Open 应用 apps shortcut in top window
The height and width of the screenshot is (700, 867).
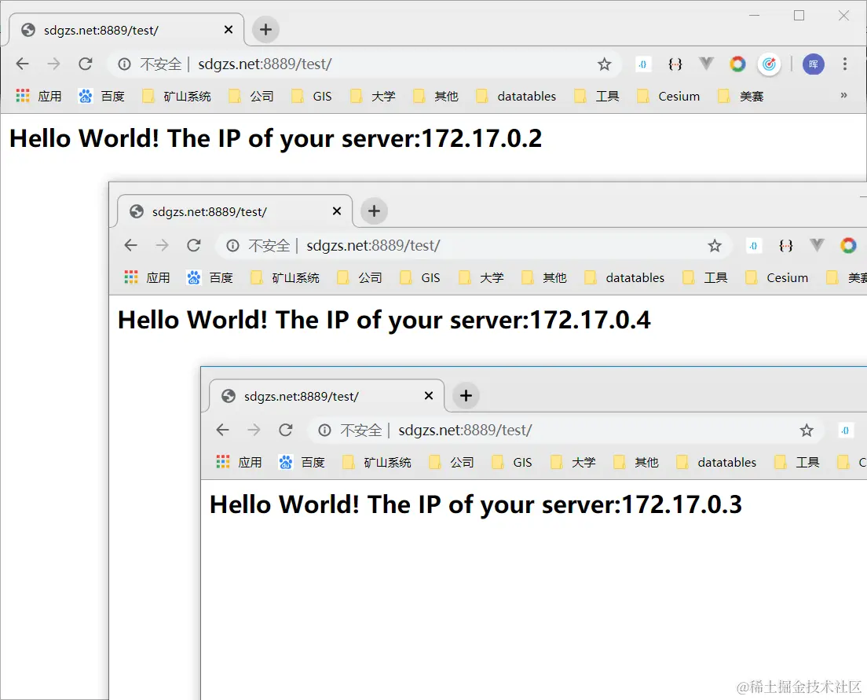(x=38, y=97)
